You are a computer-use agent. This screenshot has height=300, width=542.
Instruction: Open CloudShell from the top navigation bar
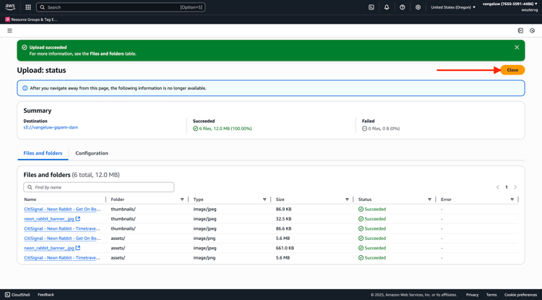click(x=371, y=7)
